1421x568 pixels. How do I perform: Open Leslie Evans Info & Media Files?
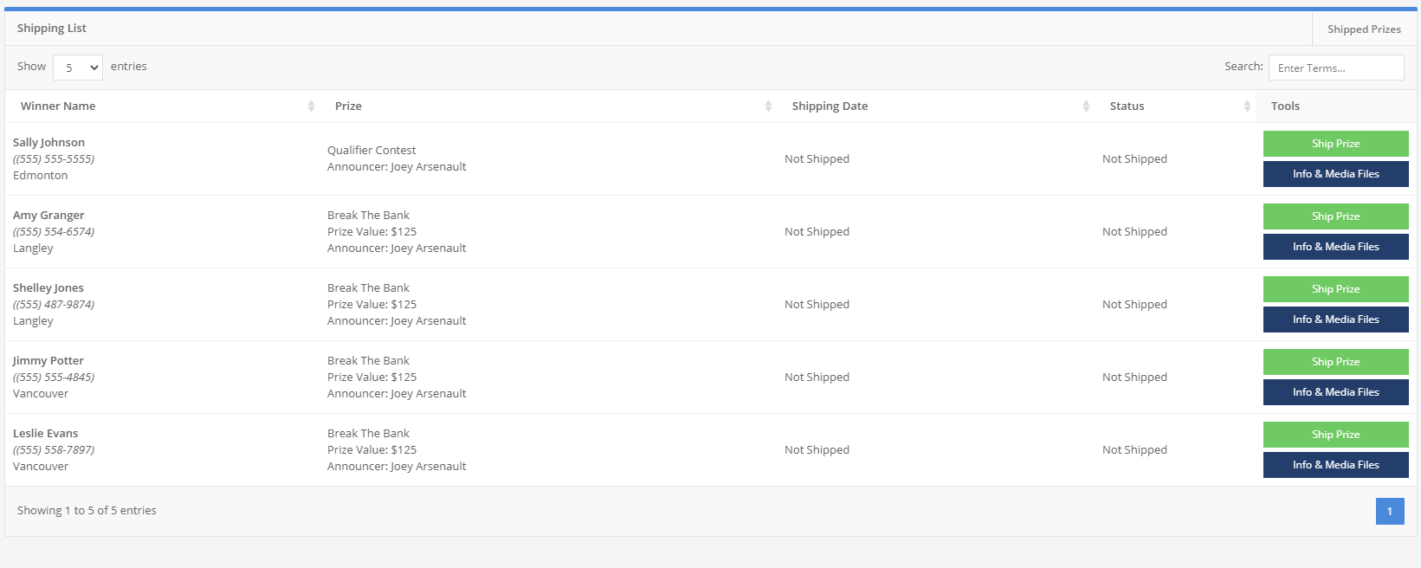pyautogui.click(x=1334, y=465)
